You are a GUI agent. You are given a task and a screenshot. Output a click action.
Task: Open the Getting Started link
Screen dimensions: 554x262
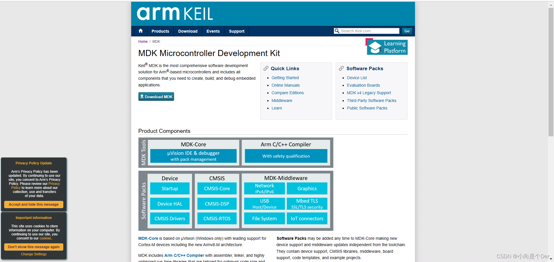pyautogui.click(x=285, y=78)
